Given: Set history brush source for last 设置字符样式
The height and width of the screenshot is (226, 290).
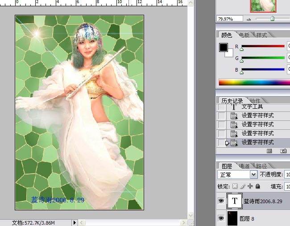Looking at the screenshot, I should (222, 143).
